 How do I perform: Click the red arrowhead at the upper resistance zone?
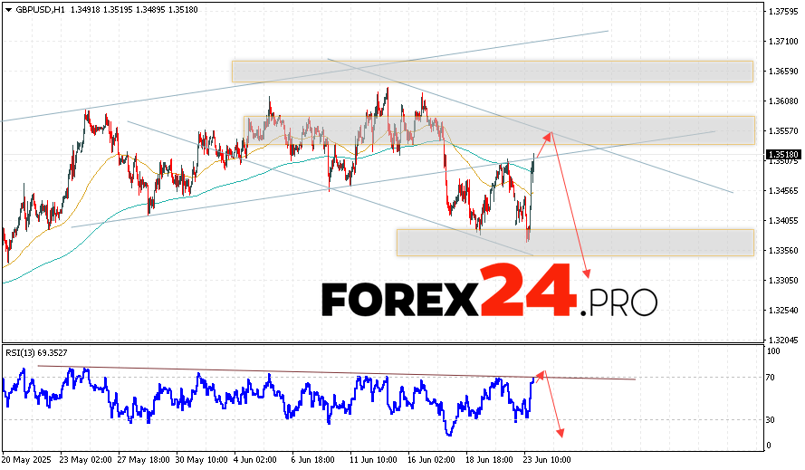[x=547, y=135]
